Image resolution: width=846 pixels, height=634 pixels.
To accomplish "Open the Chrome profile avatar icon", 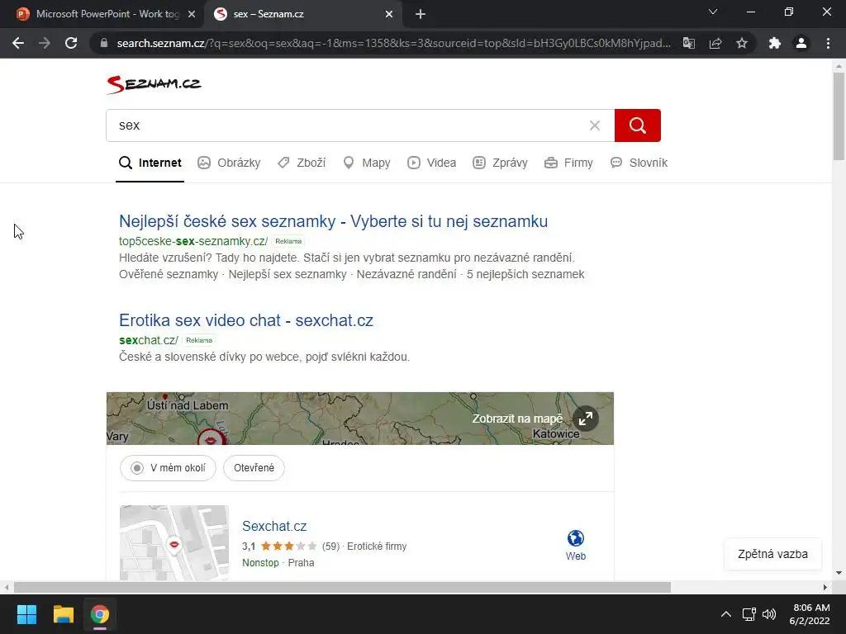I will (x=801, y=43).
